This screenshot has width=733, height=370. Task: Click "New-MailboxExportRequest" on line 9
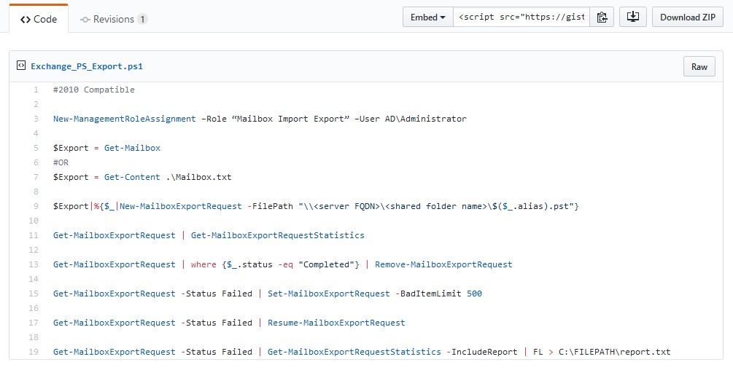pyautogui.click(x=181, y=206)
